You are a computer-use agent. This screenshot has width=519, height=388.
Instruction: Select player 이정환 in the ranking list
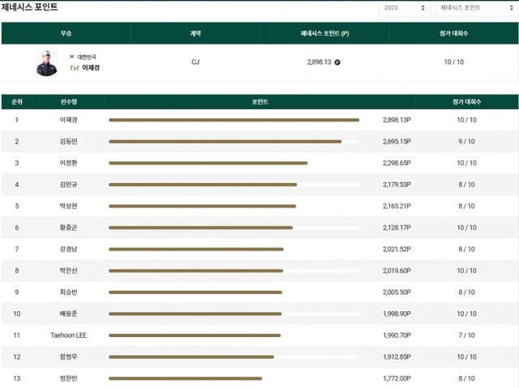coord(69,163)
